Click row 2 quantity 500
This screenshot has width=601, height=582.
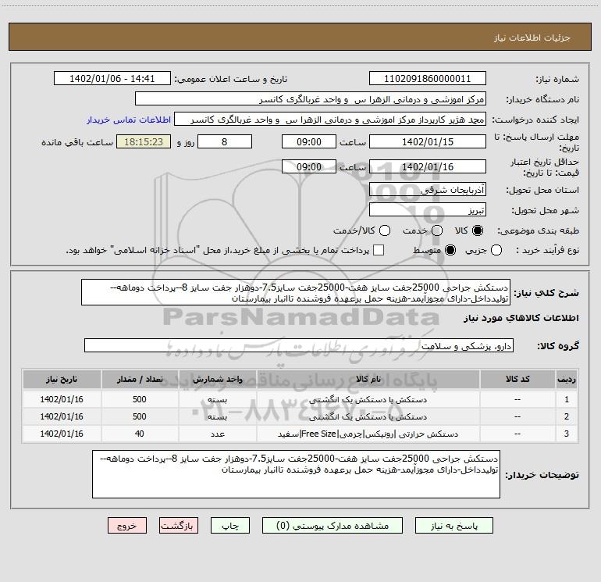pyautogui.click(x=140, y=416)
